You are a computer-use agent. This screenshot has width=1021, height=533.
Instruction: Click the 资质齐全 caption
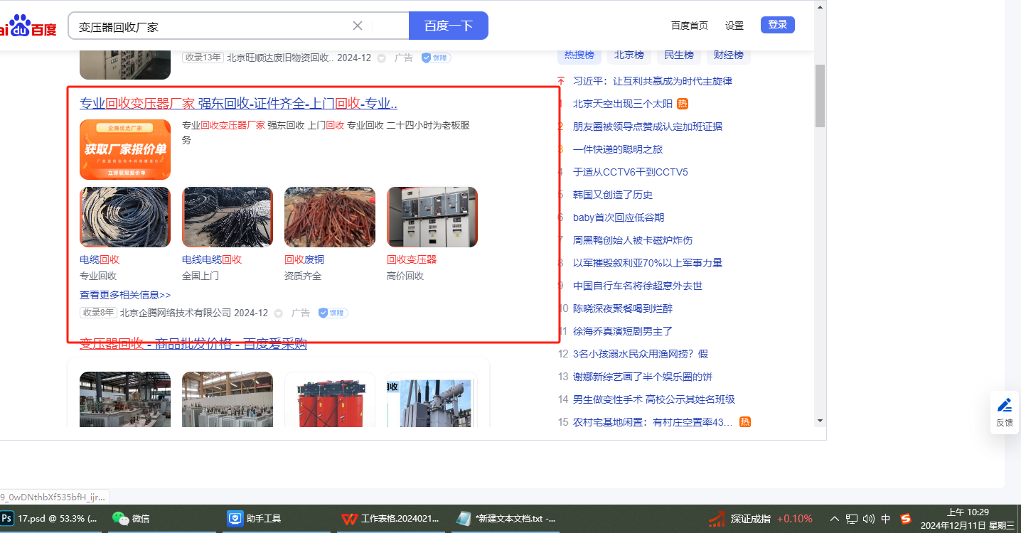(x=303, y=276)
